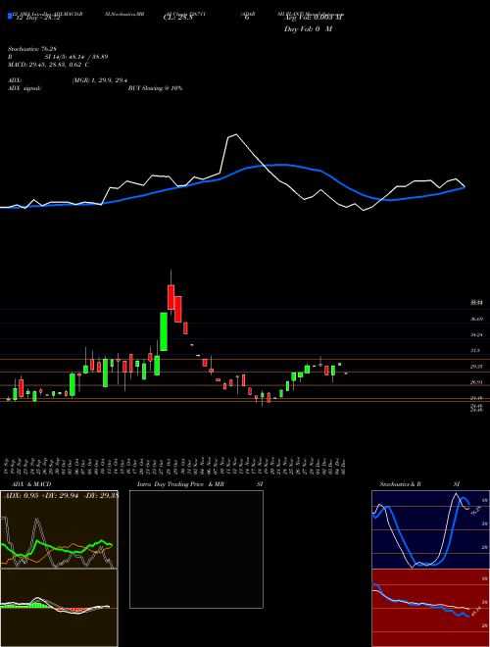Image resolution: width=490 pixels, height=647 pixels.
Task: Click the 34.24 price axis label
Action: [477, 335]
